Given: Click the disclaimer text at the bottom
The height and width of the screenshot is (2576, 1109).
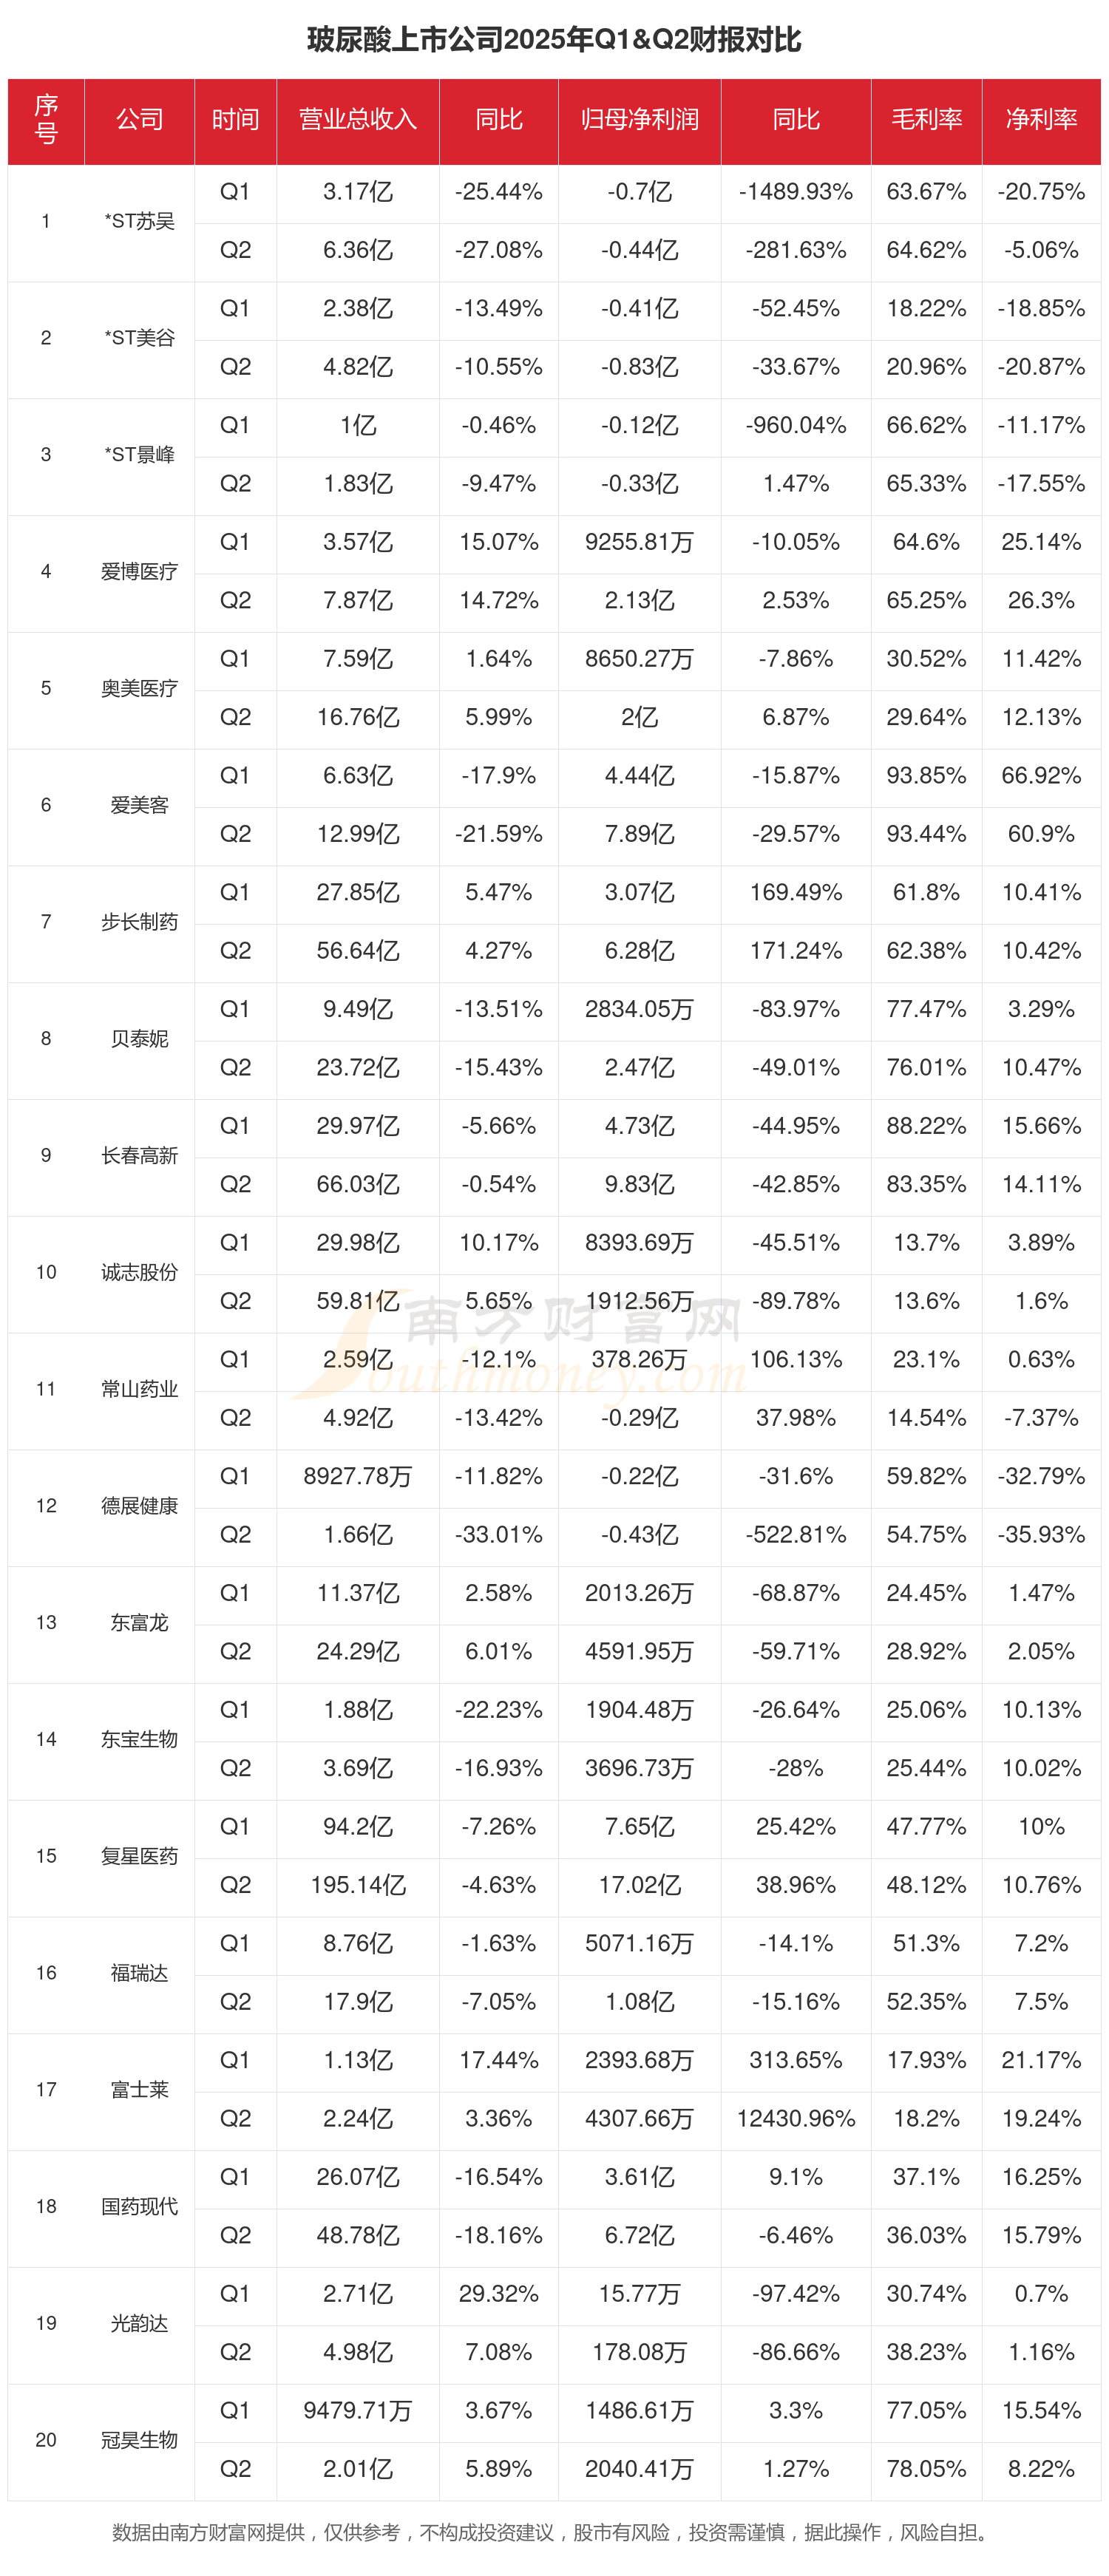Looking at the screenshot, I should 554,2532.
